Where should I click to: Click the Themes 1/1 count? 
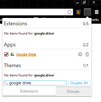(86, 65)
